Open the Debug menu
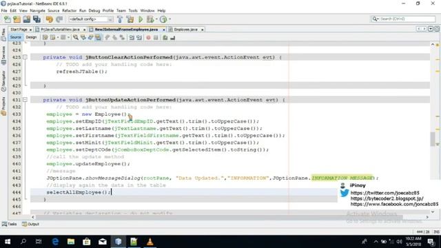 pyautogui.click(x=94, y=11)
